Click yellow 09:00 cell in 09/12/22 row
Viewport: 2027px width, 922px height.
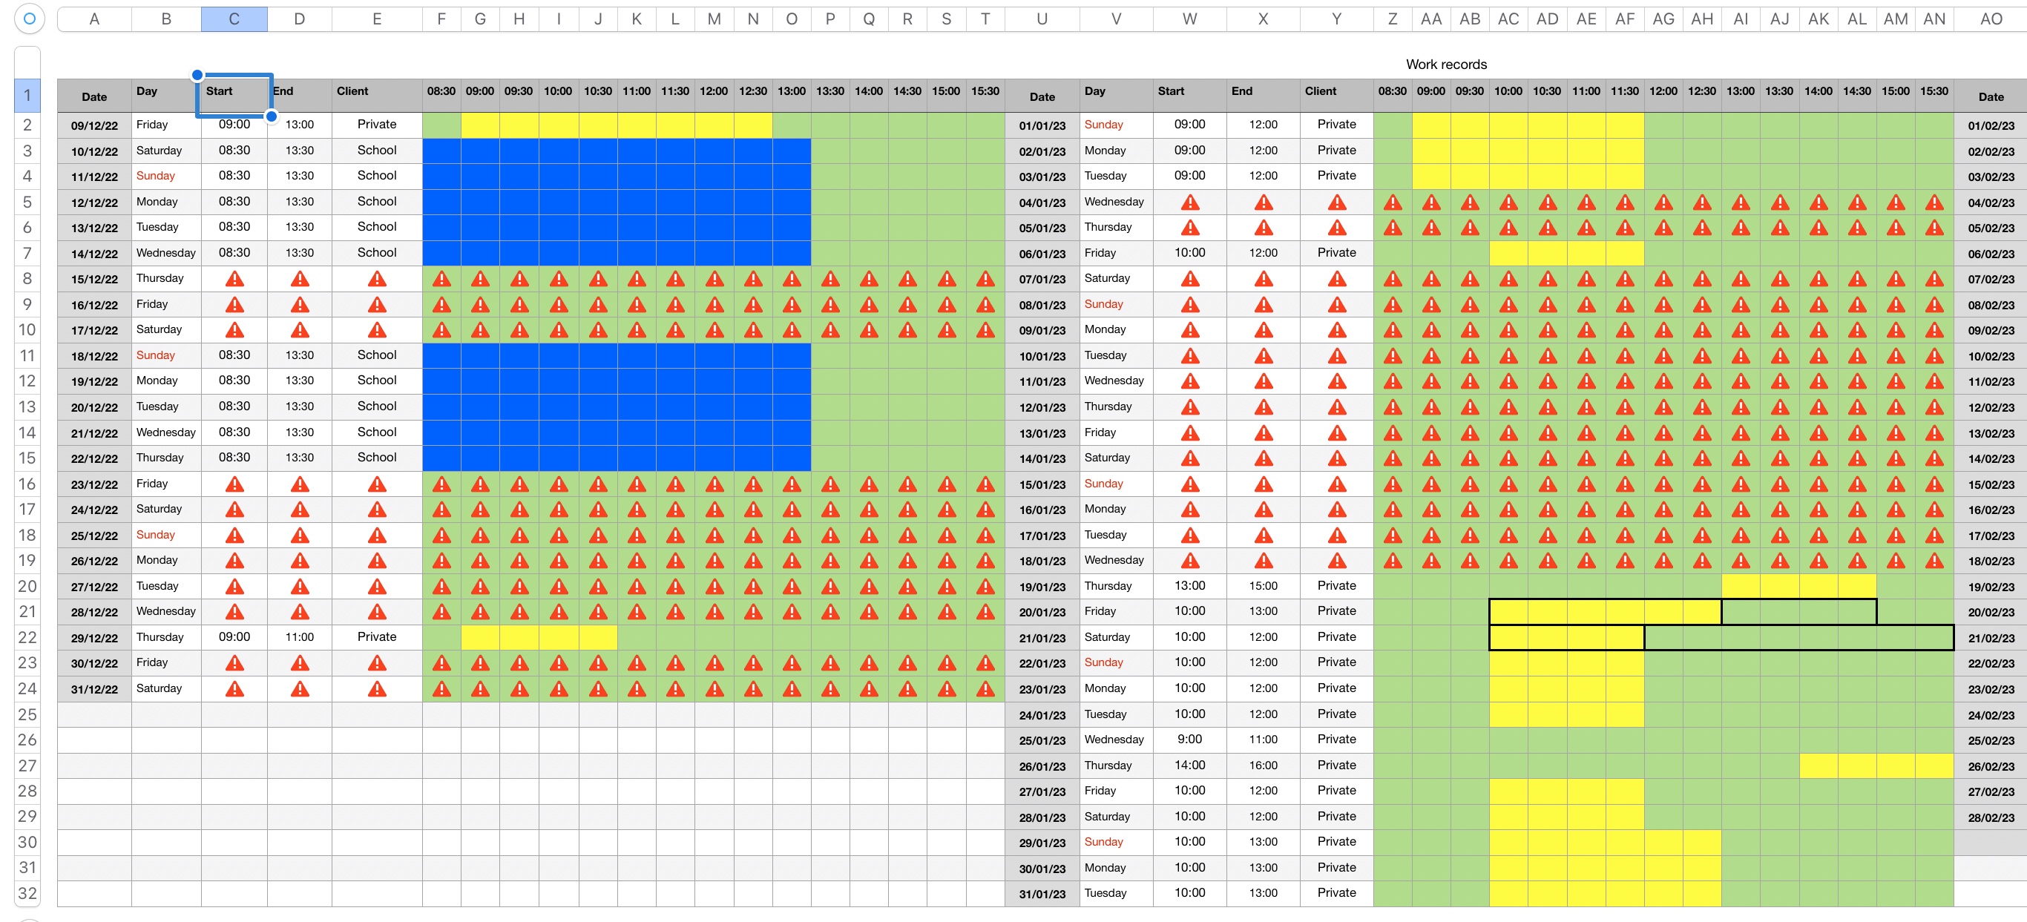coord(480,125)
